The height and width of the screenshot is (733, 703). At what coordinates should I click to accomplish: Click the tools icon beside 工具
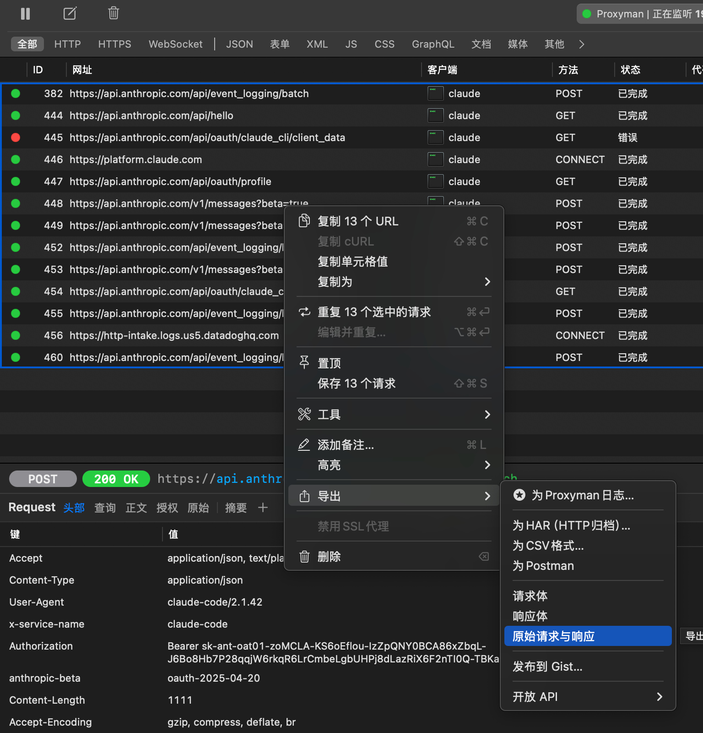click(x=304, y=414)
